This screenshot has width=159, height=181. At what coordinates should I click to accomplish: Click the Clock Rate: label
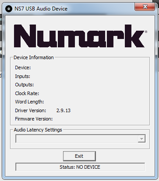pos(27,93)
